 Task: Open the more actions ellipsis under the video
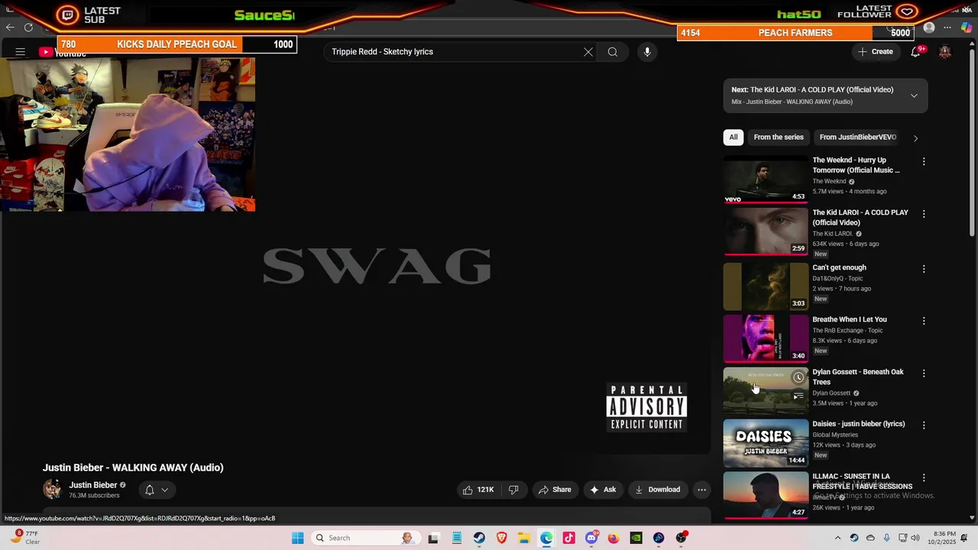click(x=701, y=490)
